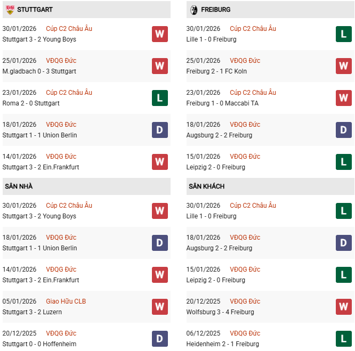Open the Stuttgart 0 - 0 Hoffenheim match

pos(39,344)
